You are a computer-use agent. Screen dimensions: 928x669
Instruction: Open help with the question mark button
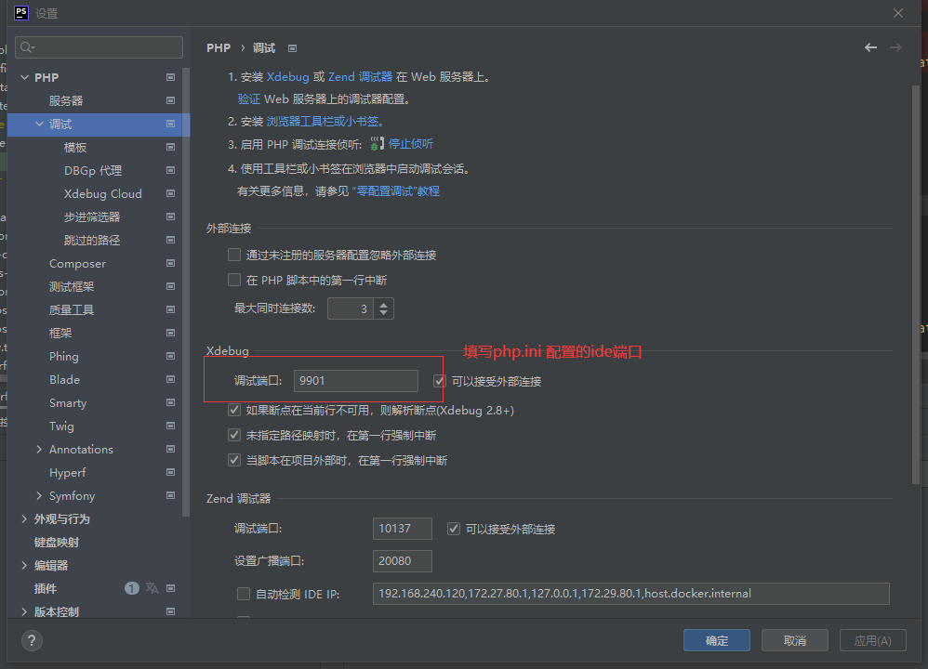[x=32, y=640]
